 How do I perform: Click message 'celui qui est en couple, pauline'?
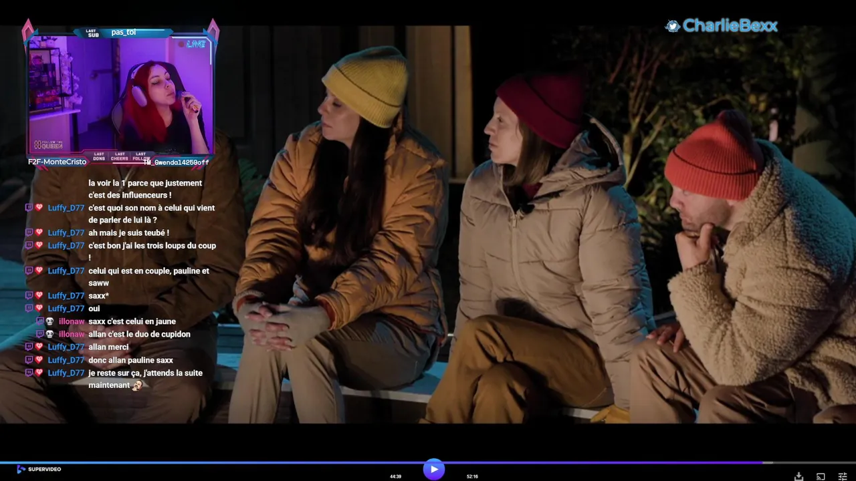(x=148, y=277)
